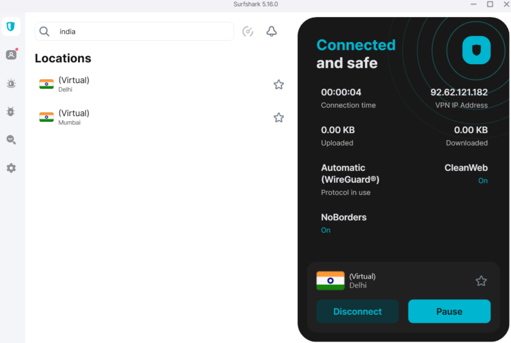This screenshot has width=511, height=343.
Task: Click the Automatic WireGuard protocol label
Action: coord(350,173)
